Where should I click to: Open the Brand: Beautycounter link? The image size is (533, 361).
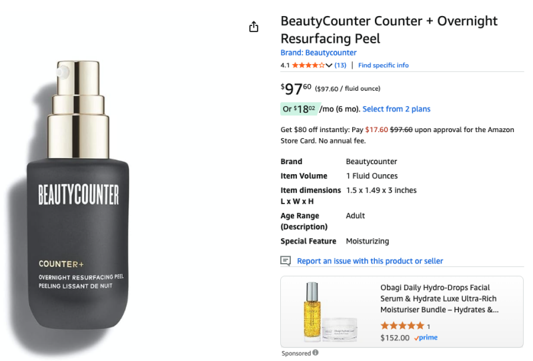[x=318, y=53]
